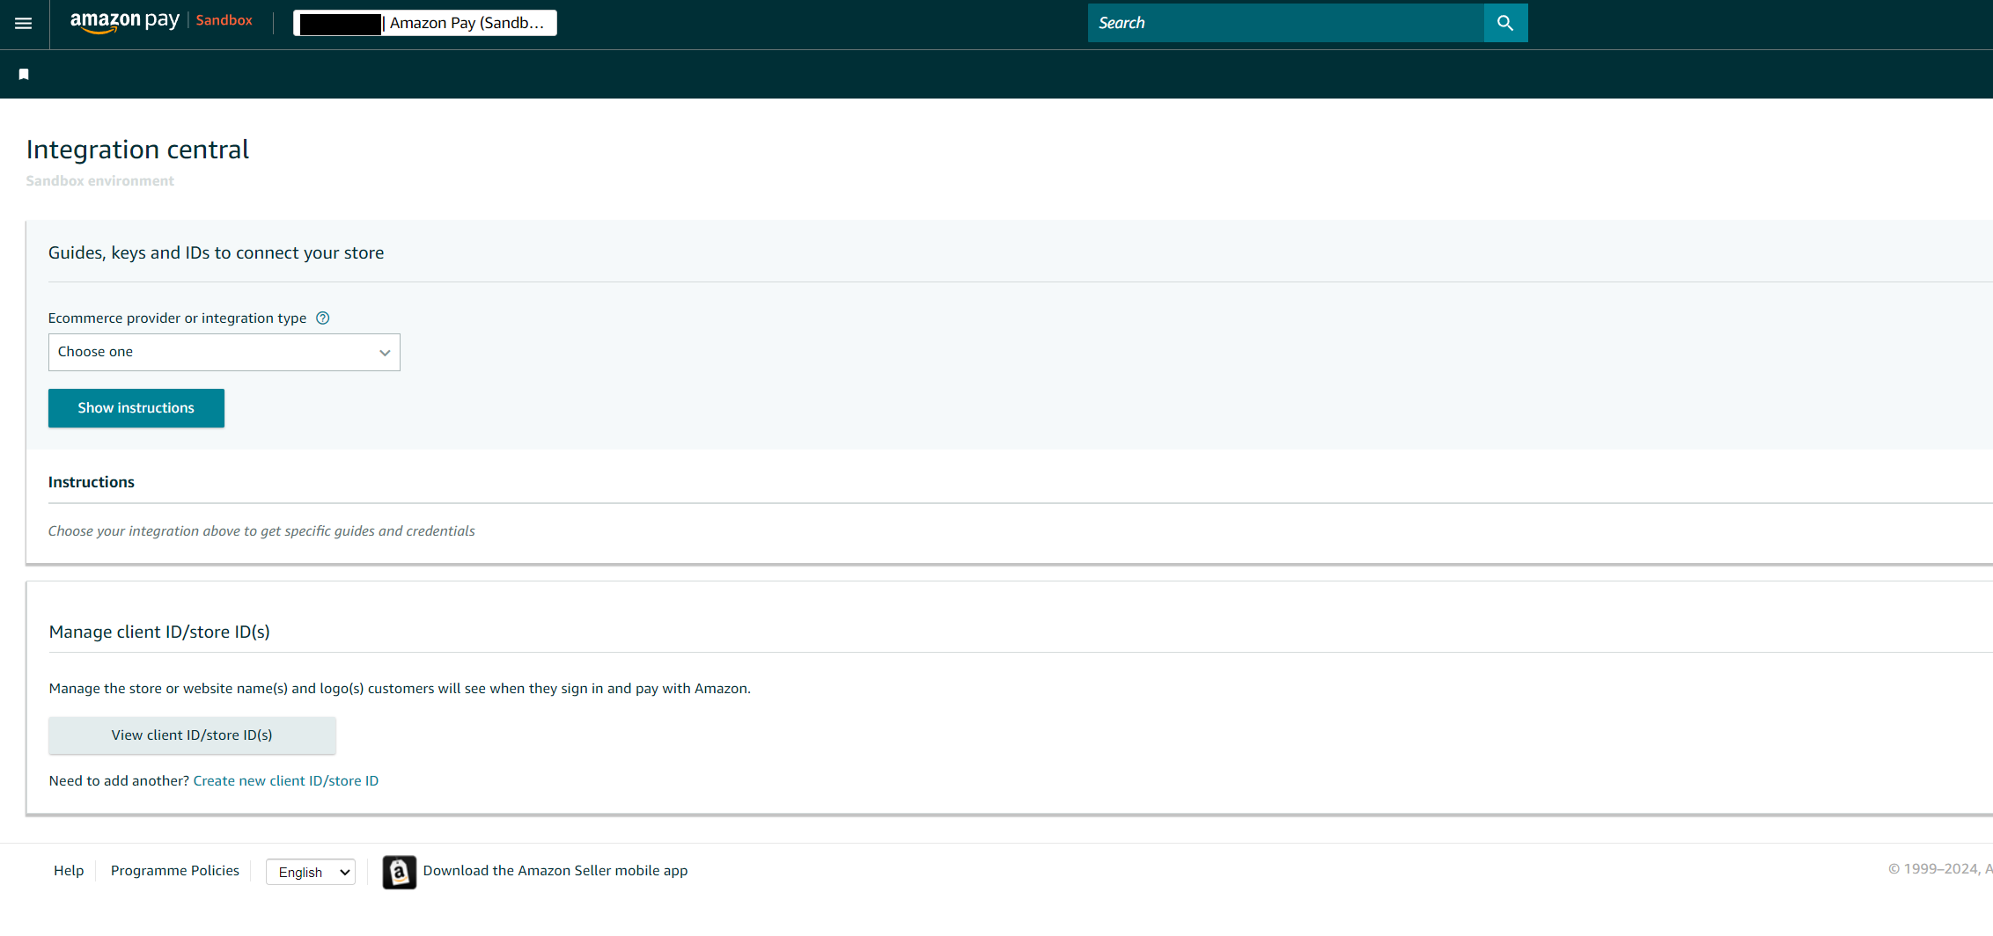1993x936 pixels.
Task: Click the Amazon Seller app icon
Action: 399,872
